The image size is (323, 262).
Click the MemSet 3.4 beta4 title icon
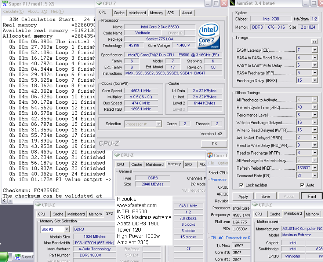tap(232, 3)
